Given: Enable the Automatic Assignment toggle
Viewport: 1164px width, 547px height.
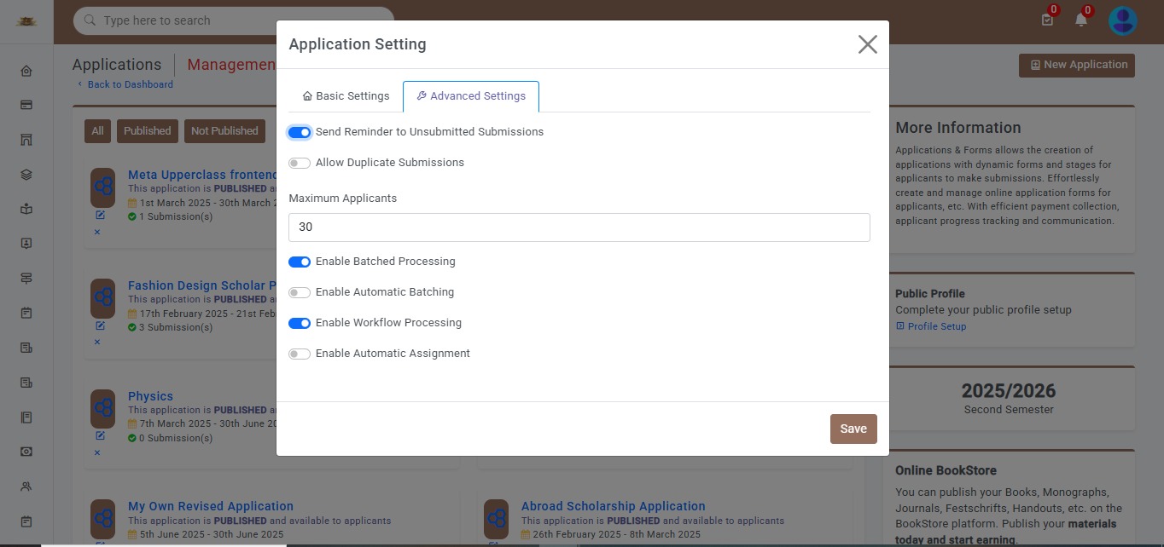Looking at the screenshot, I should 300,354.
